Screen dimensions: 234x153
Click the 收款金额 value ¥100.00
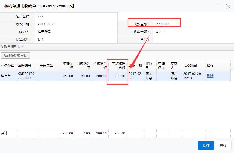163,24
